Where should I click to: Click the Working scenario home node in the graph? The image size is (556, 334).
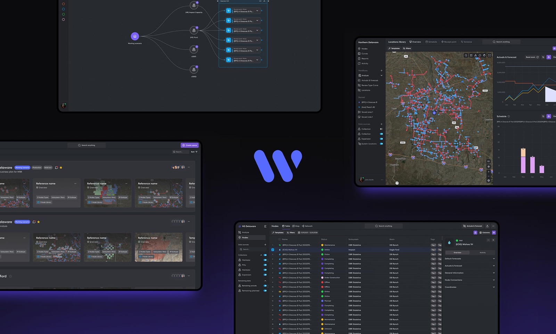(x=135, y=36)
